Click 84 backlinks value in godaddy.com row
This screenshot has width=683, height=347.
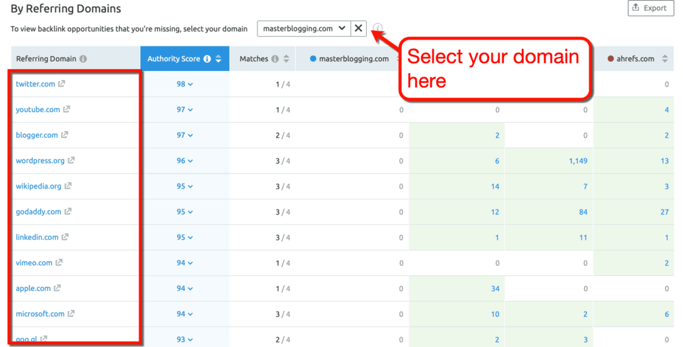583,212
